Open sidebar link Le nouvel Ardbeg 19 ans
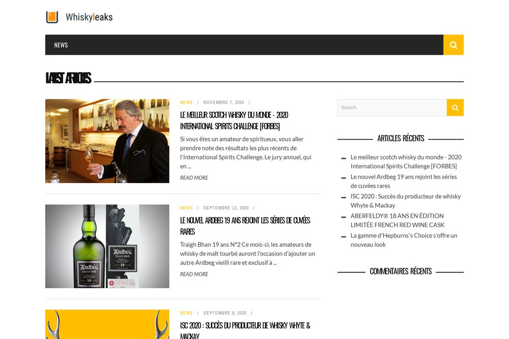The height and width of the screenshot is (339, 509). tap(403, 181)
